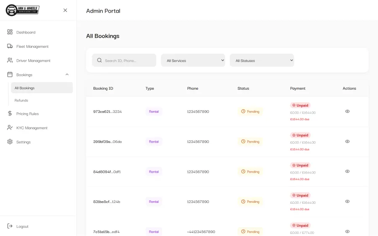378x236 pixels.
Task: Click phone number +441234567890
Action: point(201,232)
